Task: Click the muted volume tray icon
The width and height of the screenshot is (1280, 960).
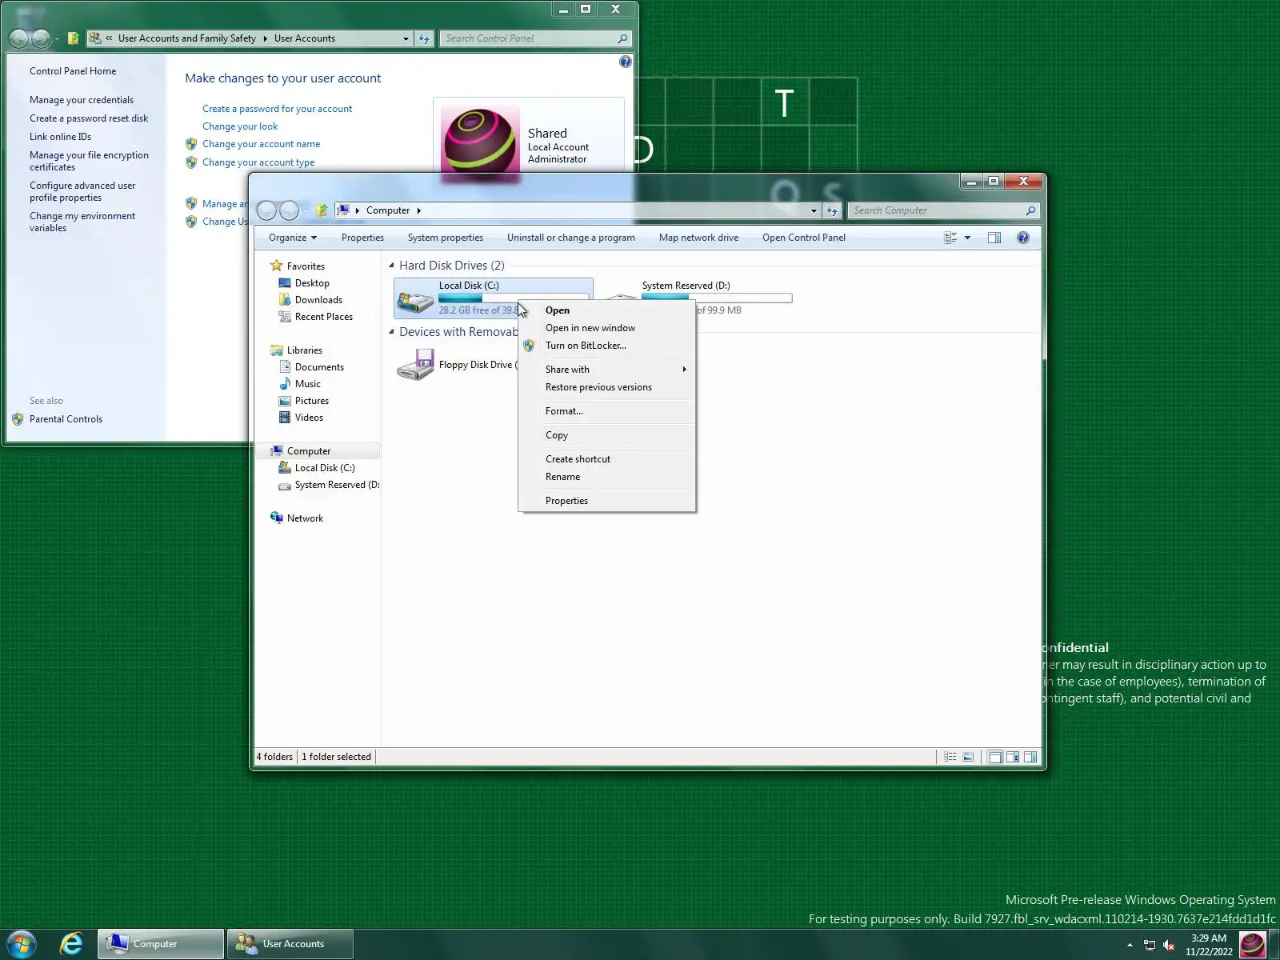Action: coord(1169,945)
